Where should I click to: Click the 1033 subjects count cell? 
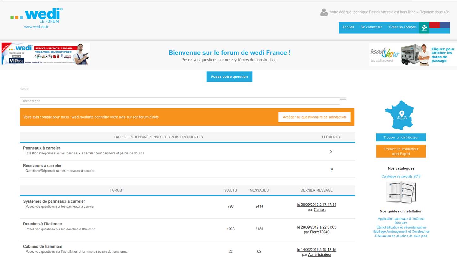[231, 229]
